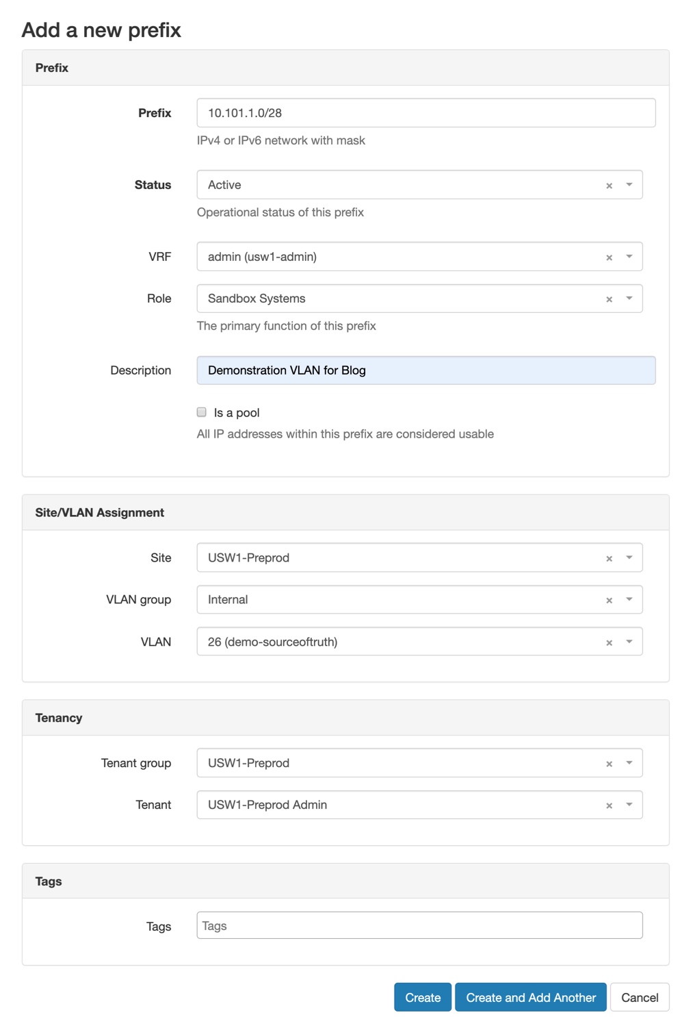Open the Status dropdown arrow
684x1017 pixels.
click(629, 185)
